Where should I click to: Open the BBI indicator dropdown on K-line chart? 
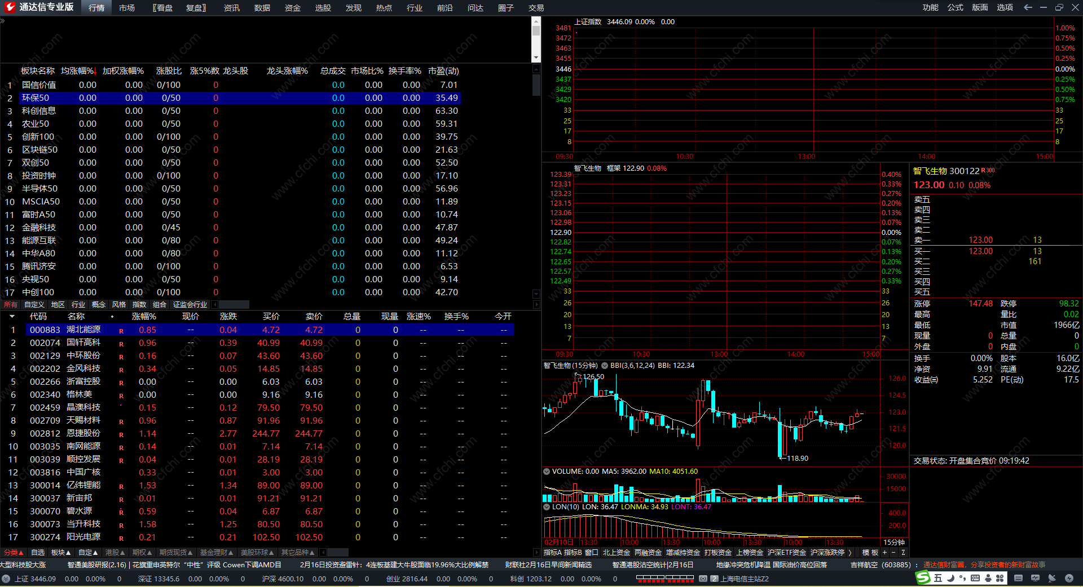[605, 366]
